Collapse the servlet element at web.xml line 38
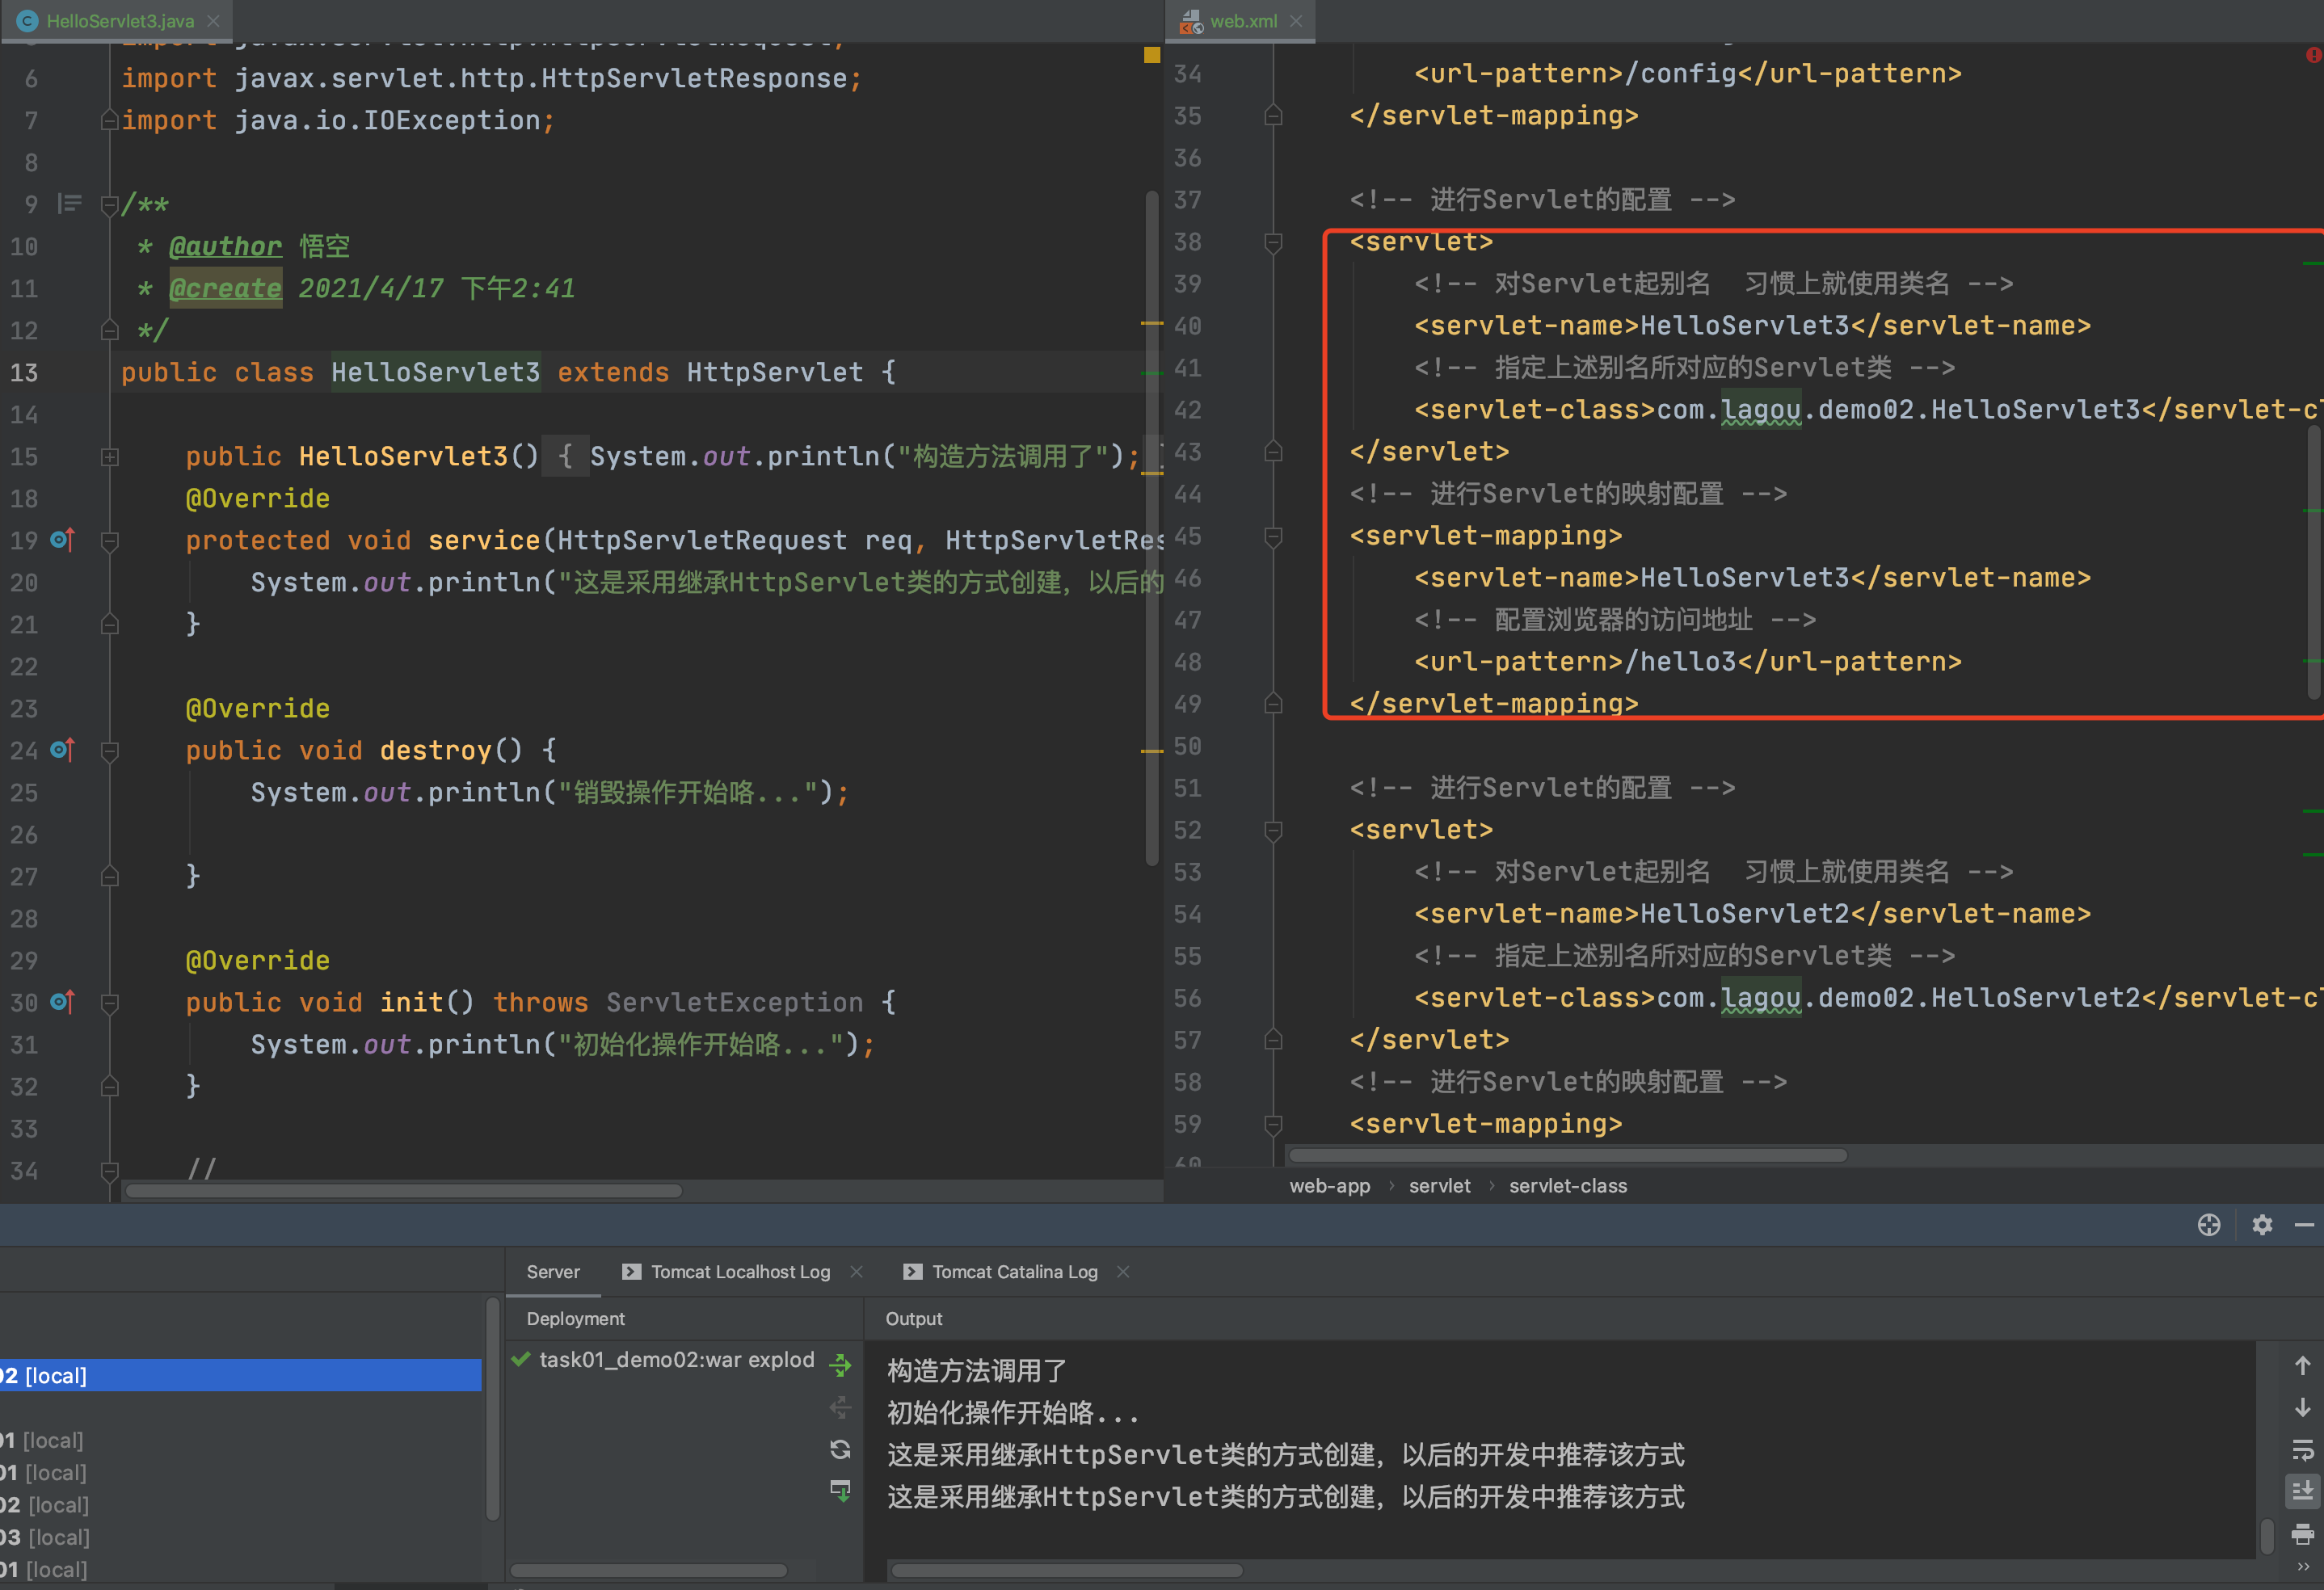2324x1590 pixels. click(1273, 242)
